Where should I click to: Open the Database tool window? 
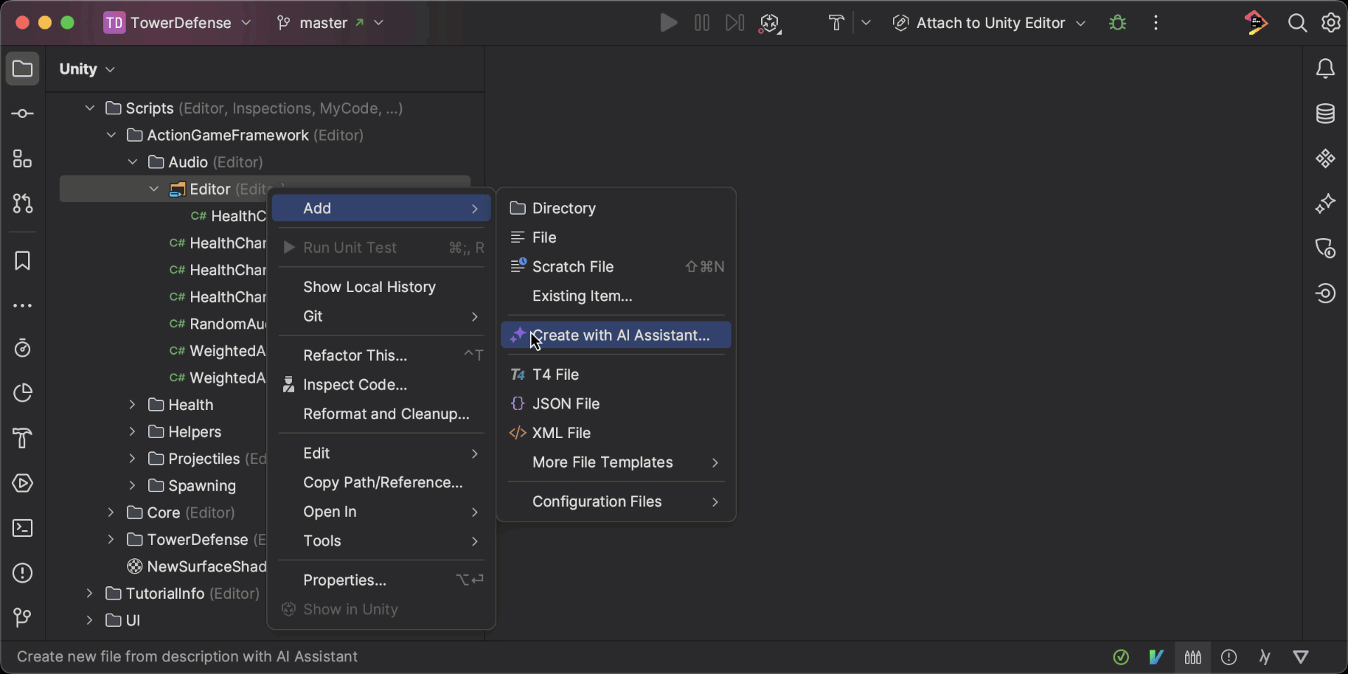pyautogui.click(x=1325, y=114)
